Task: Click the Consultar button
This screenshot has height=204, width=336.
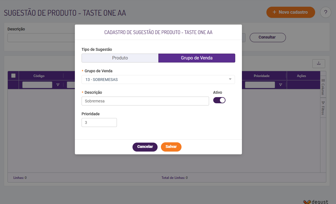Action: click(267, 37)
